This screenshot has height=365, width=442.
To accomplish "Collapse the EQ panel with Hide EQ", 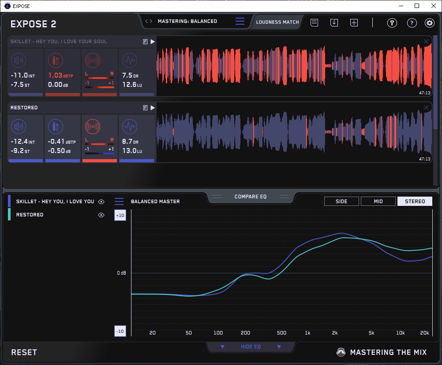I will (x=251, y=347).
